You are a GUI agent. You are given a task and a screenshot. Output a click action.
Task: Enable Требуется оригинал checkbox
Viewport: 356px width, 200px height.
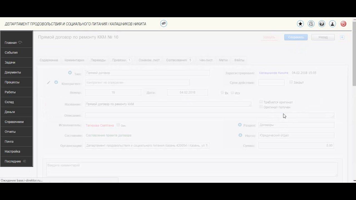pyautogui.click(x=261, y=102)
